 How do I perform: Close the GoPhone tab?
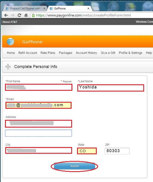(x=88, y=9)
